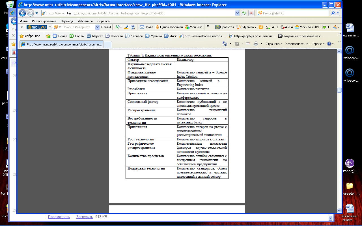
Task: Open the Словари favorites link
Action: pos(134,36)
